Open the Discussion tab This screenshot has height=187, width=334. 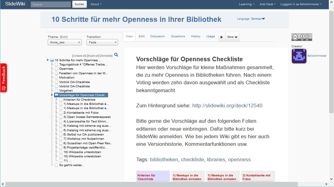point(158,36)
